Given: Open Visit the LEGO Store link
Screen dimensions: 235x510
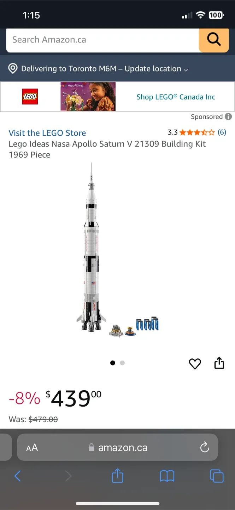Looking at the screenshot, I should click(47, 133).
